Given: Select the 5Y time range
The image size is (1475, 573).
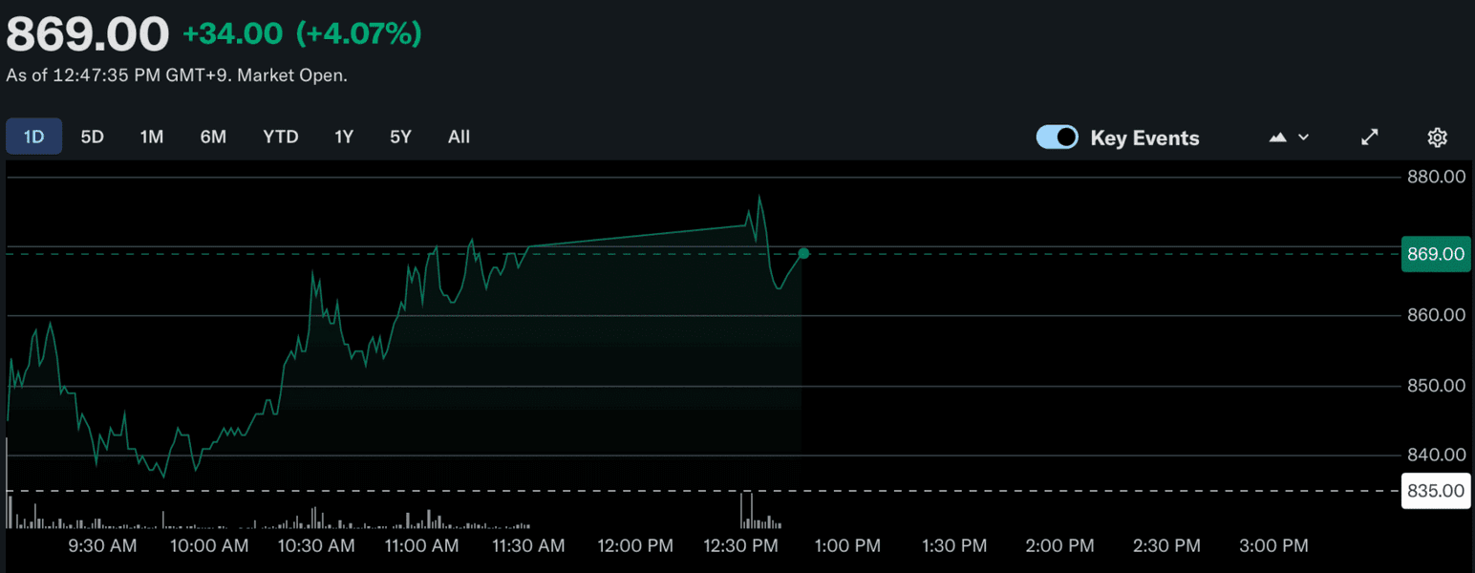Looking at the screenshot, I should pos(400,137).
